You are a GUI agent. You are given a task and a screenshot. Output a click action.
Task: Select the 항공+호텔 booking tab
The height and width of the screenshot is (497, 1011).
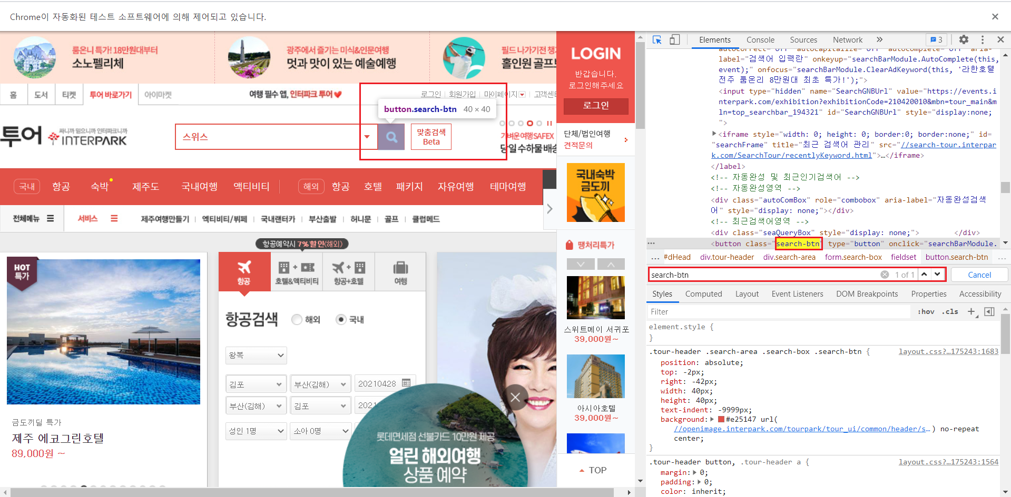[x=348, y=272]
